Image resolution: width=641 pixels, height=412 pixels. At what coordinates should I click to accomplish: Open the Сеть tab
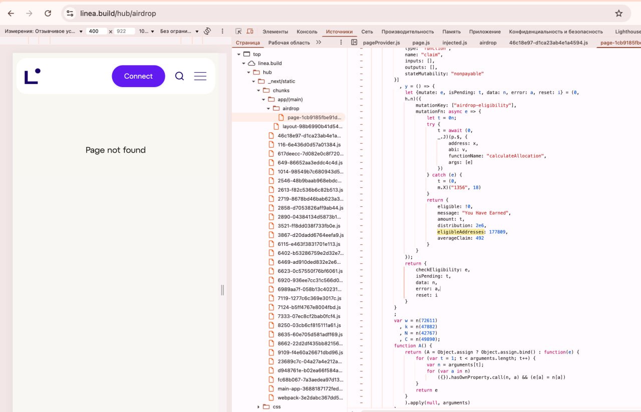367,32
